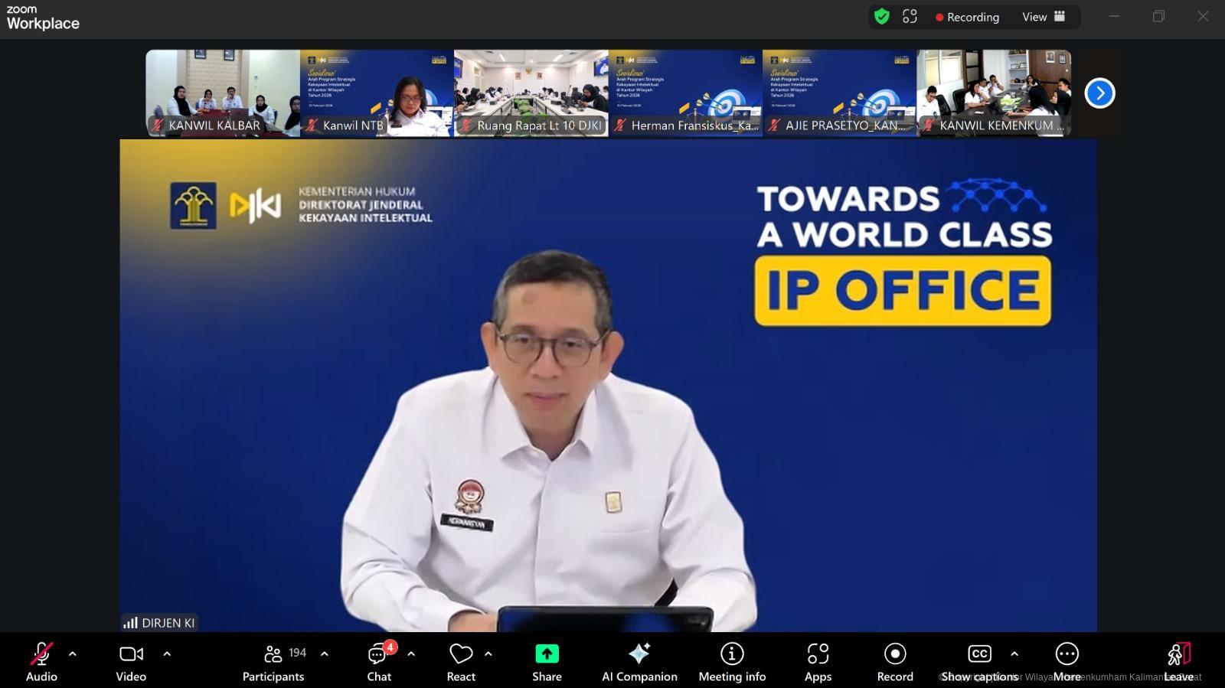1225x688 pixels.
Task: Open the Chat panel
Action: (378, 662)
